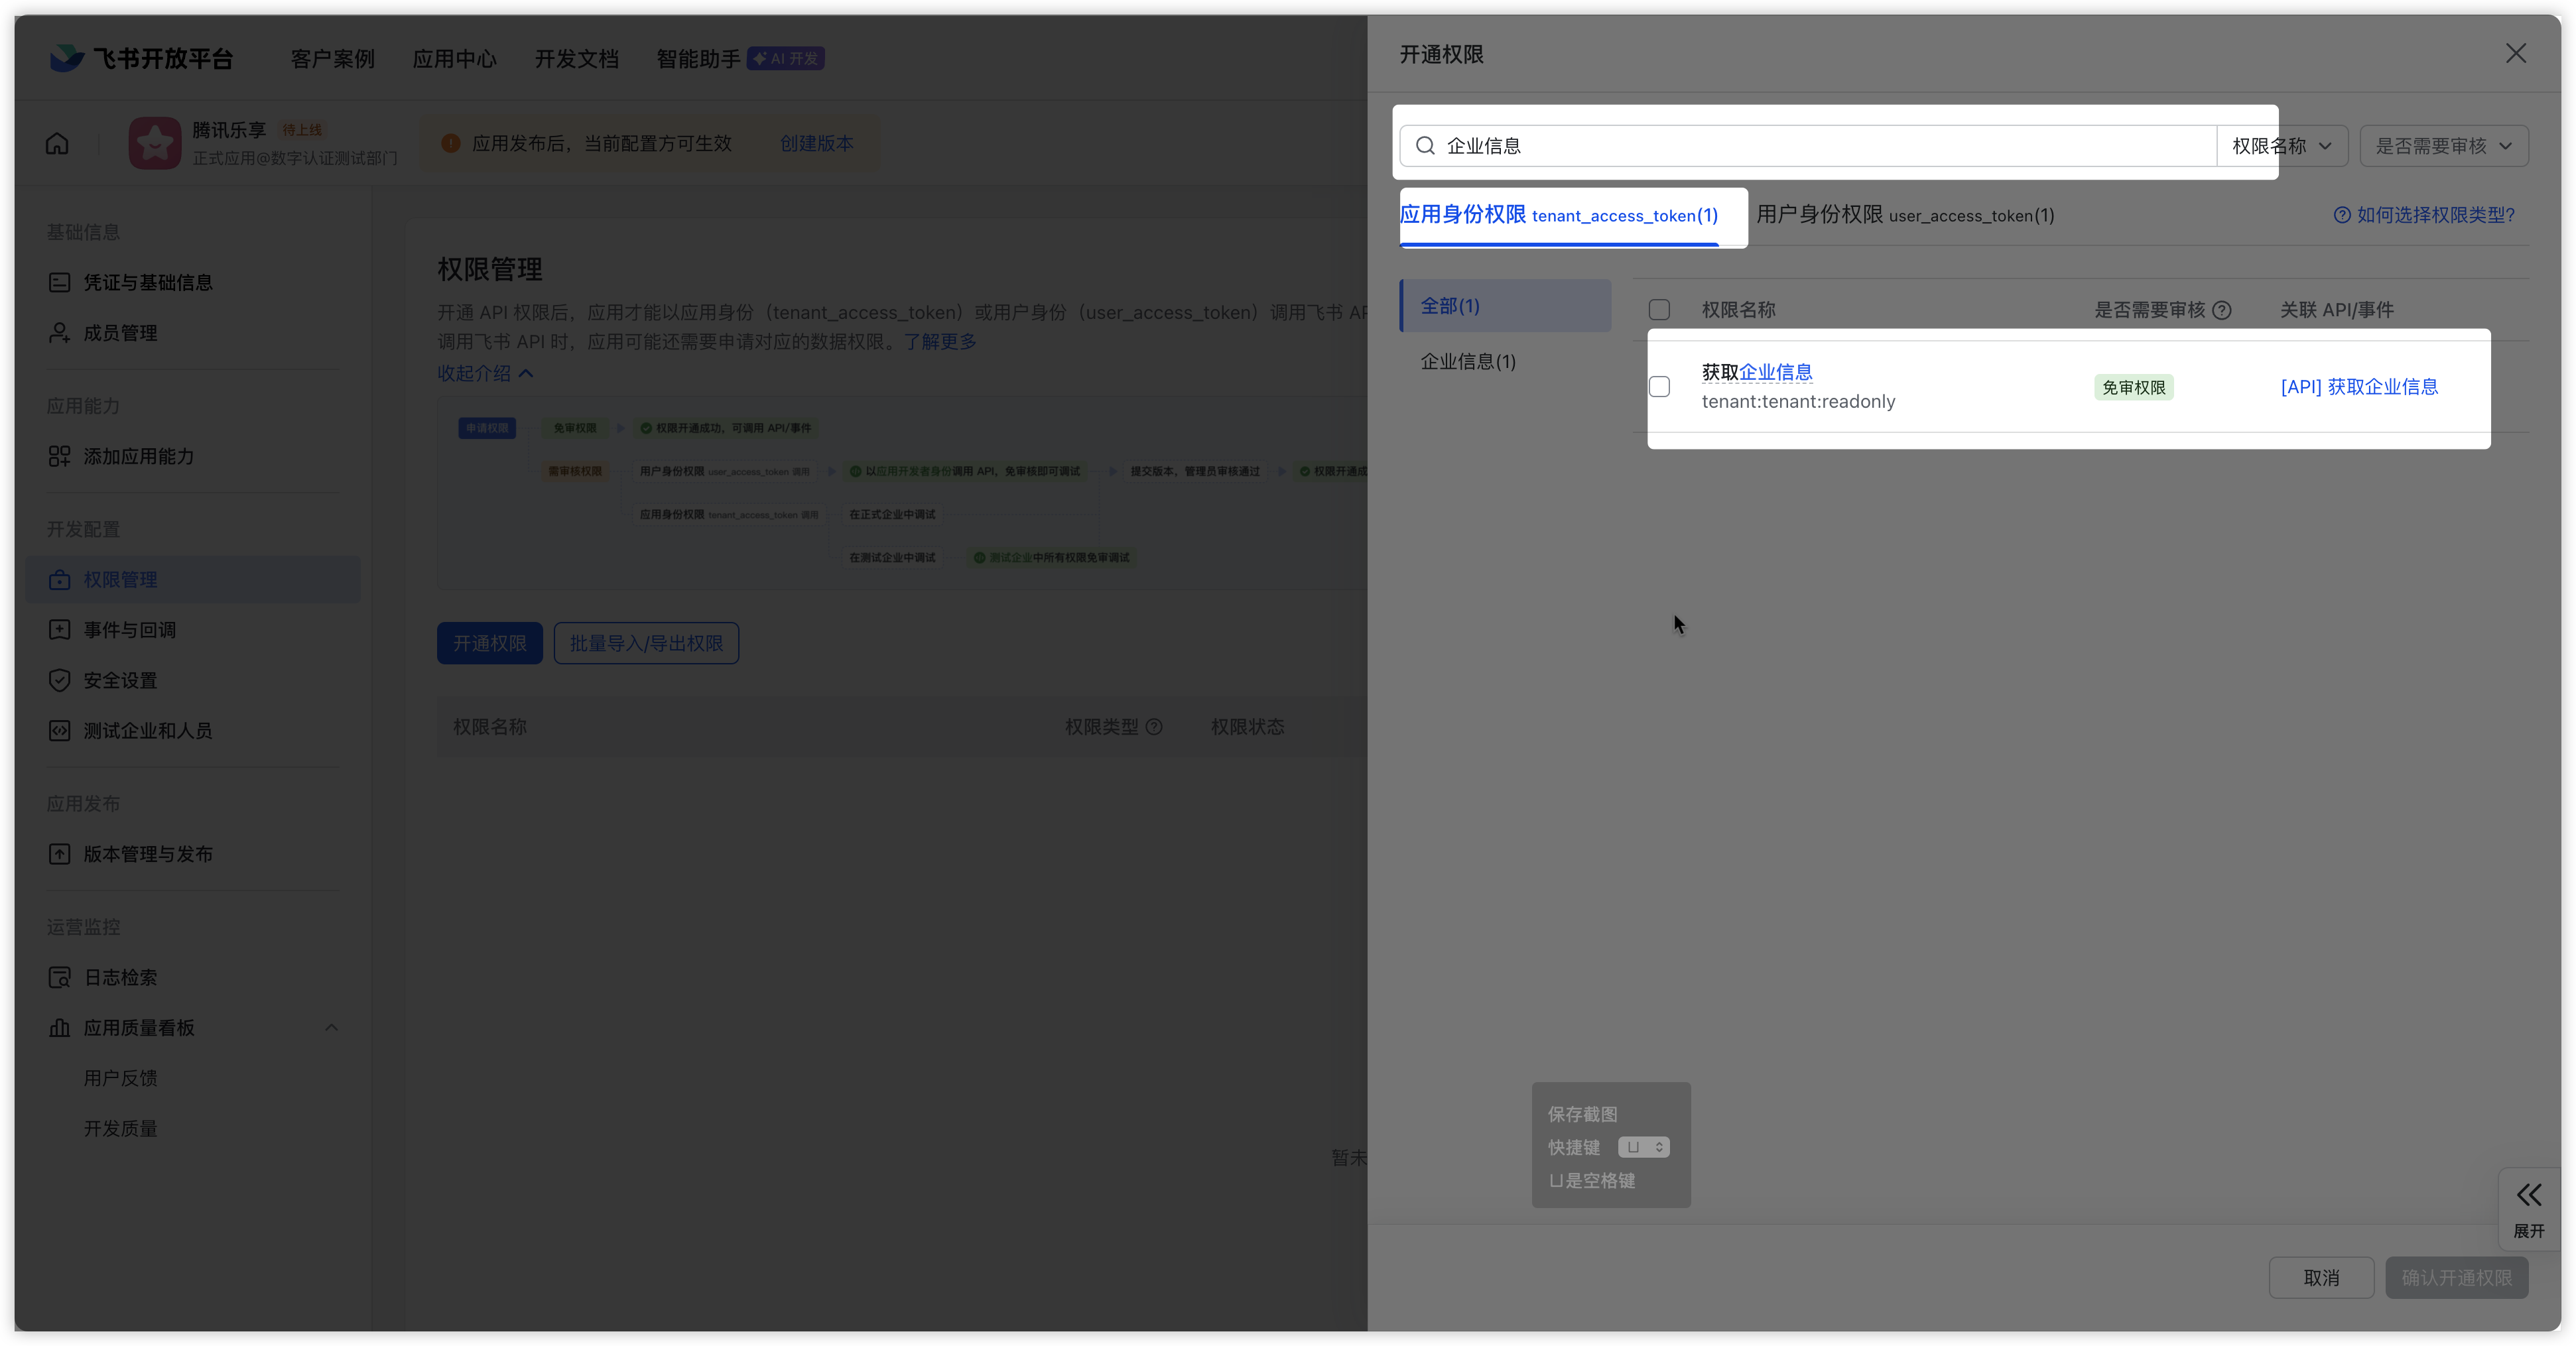Click the 取消 button
The height and width of the screenshot is (1346, 2576).
2320,1278
